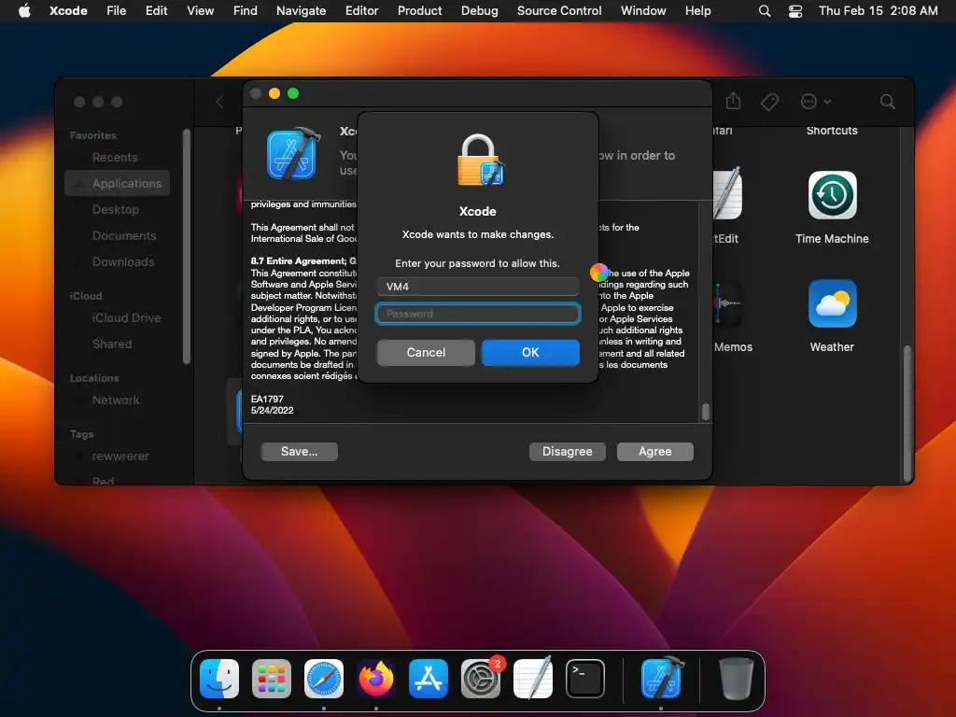This screenshot has height=717, width=956.
Task: Click the VM4 username field
Action: [477, 287]
